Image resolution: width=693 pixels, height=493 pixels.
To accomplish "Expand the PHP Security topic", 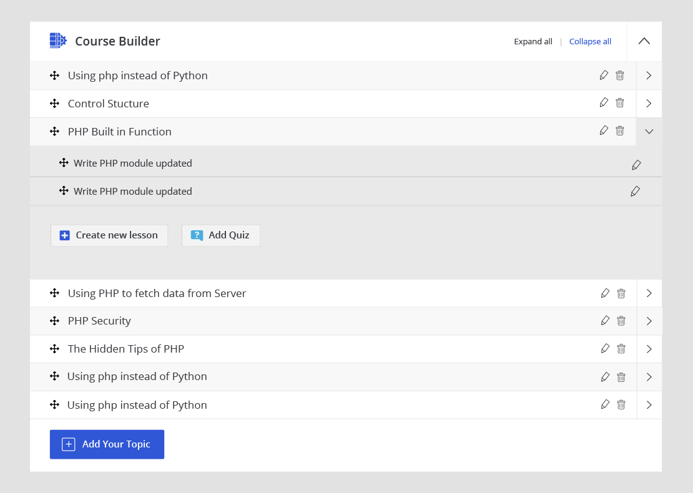I will coord(649,321).
